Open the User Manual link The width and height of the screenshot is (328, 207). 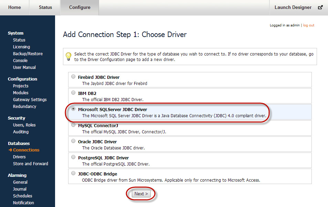(24, 68)
